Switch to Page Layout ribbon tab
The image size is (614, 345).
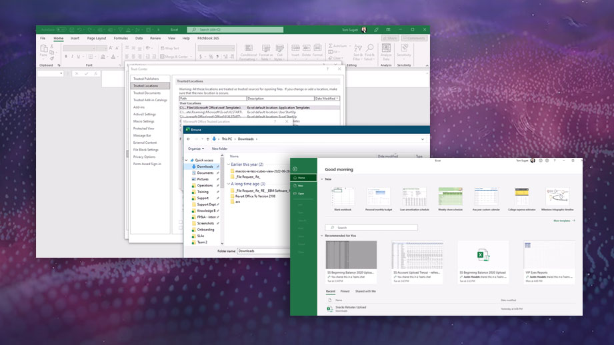tap(97, 39)
